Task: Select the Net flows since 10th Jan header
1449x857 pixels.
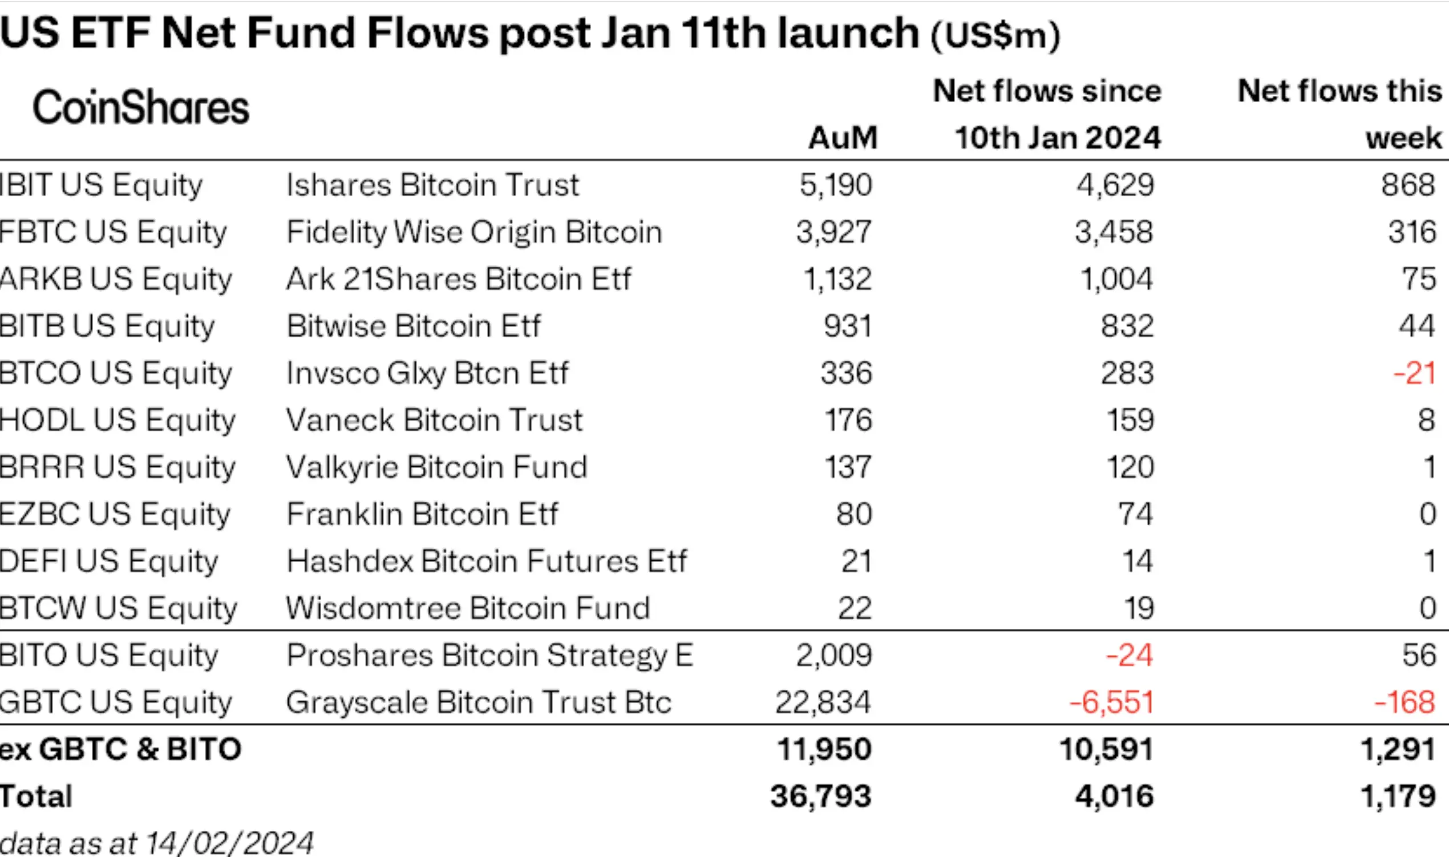Action: tap(1047, 114)
